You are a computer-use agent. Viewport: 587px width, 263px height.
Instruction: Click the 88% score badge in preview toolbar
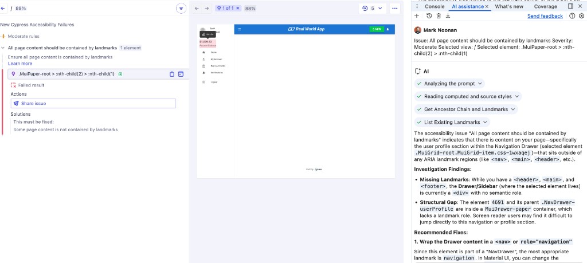click(x=250, y=8)
